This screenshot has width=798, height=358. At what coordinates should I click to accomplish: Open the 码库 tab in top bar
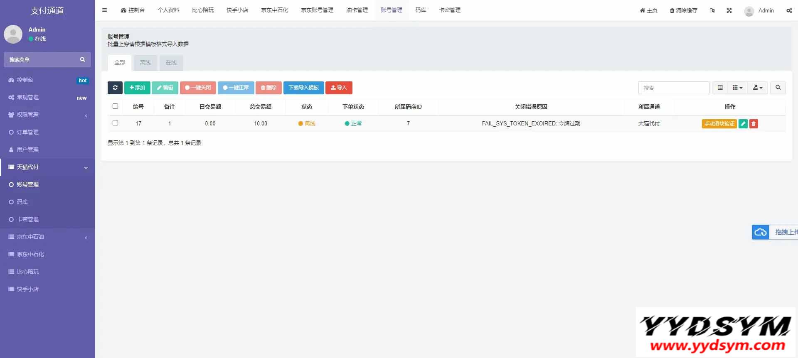tap(421, 10)
